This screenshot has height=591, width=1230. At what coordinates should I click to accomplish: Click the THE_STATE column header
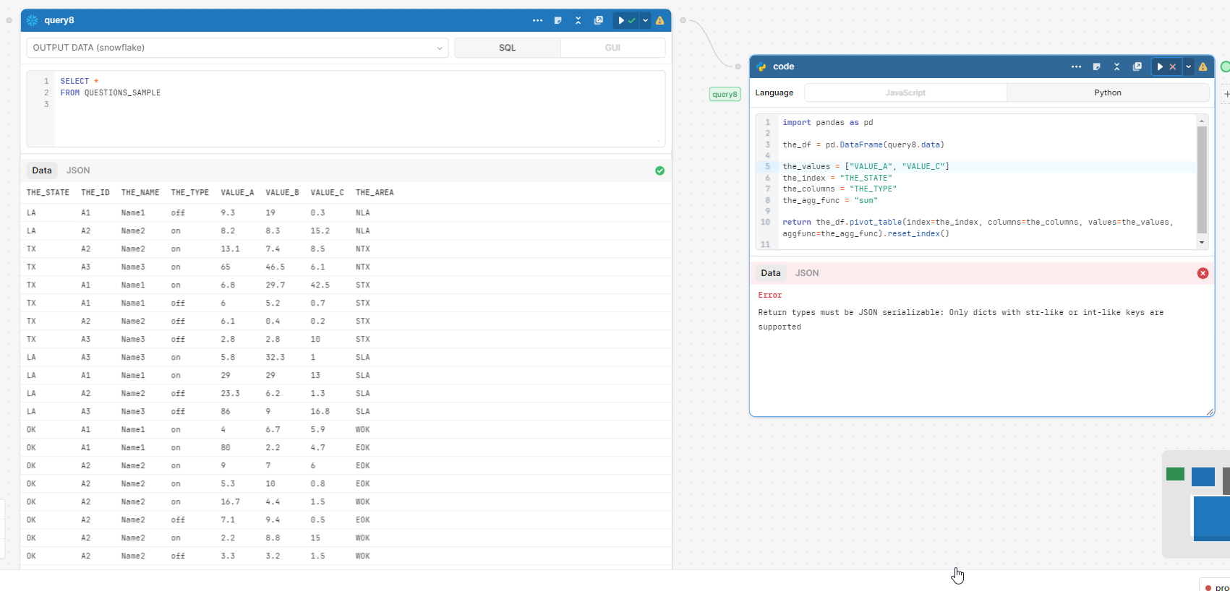pos(48,193)
